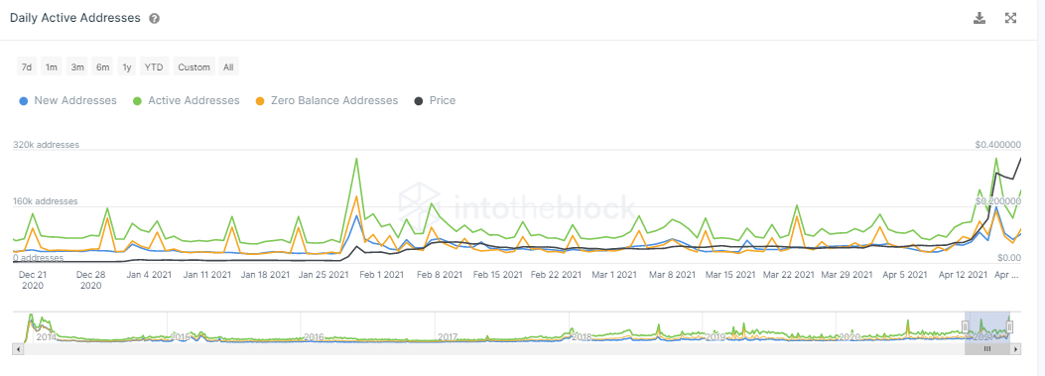Select the 1m time range

pos(52,66)
